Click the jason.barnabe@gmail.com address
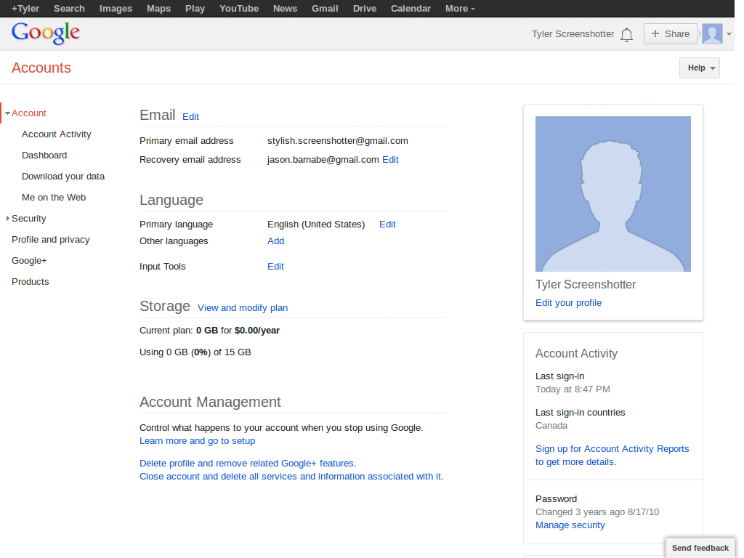The image size is (744, 558). tap(323, 160)
